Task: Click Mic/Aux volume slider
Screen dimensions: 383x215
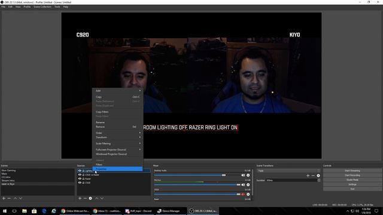Action: pos(197,185)
